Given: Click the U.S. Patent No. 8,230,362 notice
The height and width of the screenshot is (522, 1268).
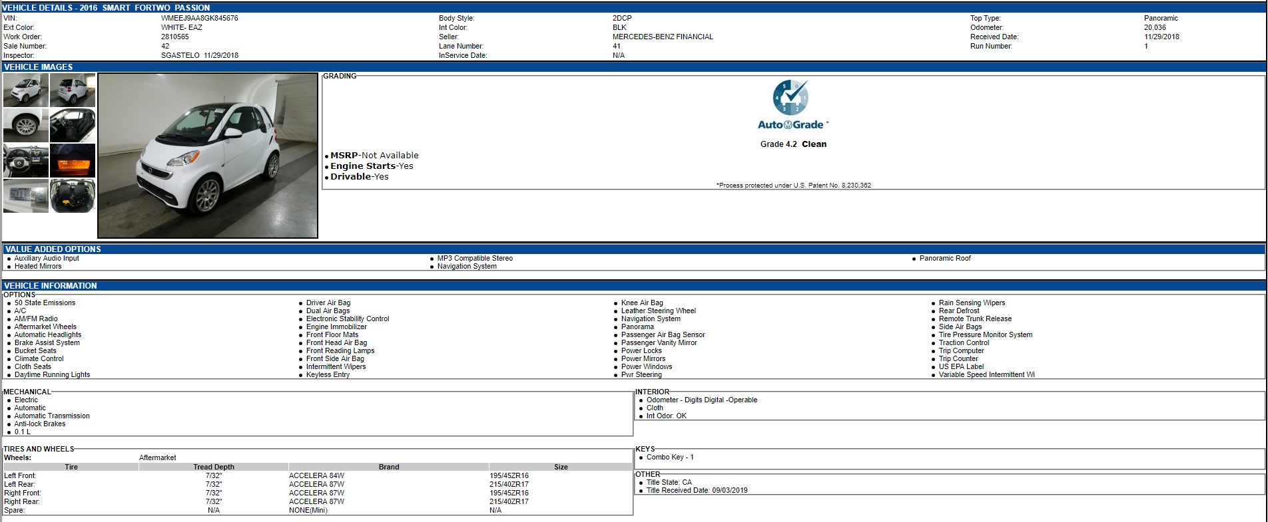Looking at the screenshot, I should pos(793,186).
